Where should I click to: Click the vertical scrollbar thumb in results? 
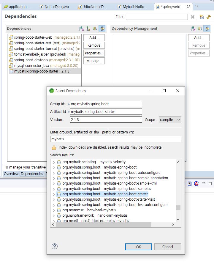point(178,207)
